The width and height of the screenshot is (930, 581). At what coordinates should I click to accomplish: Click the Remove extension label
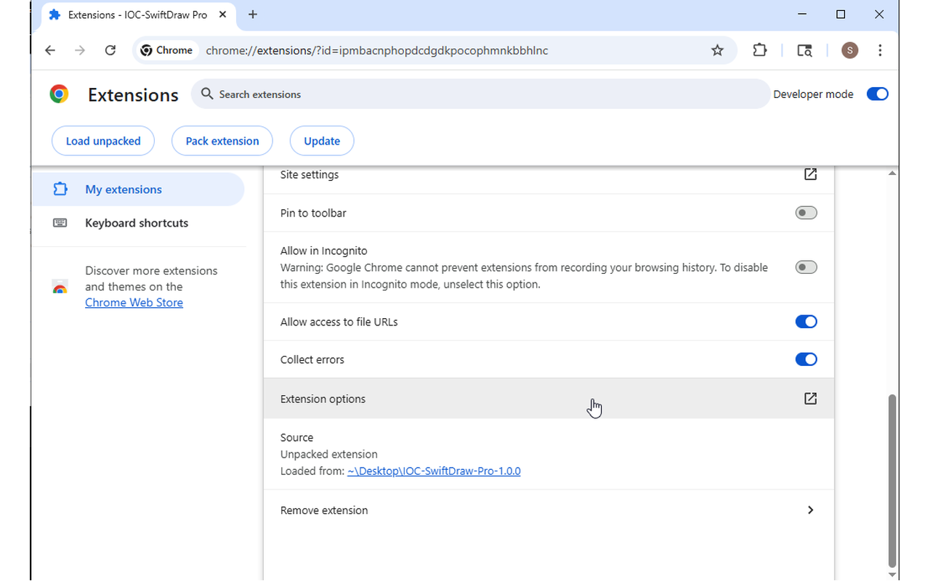(x=324, y=510)
